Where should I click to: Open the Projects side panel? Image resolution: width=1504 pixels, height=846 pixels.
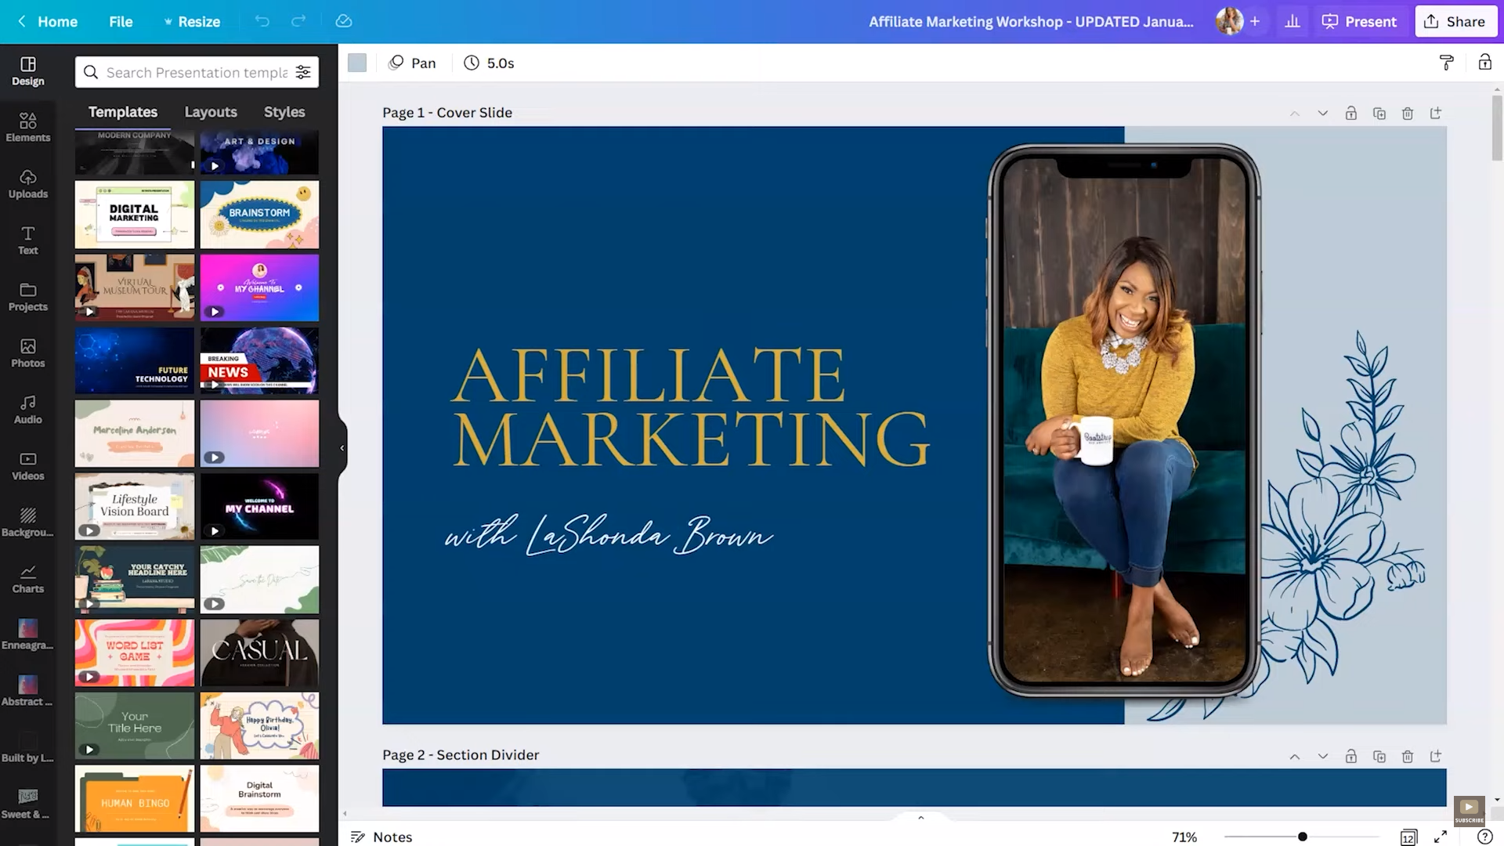(28, 297)
